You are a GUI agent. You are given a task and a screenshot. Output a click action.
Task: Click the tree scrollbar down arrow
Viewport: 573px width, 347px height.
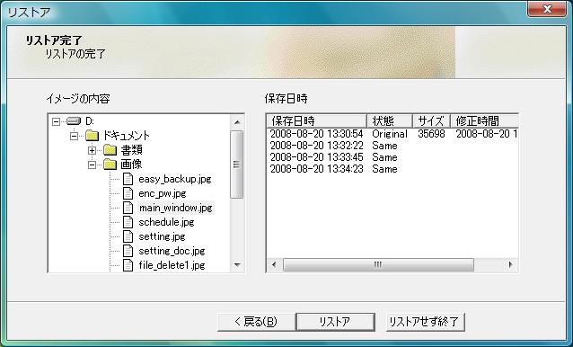(x=237, y=264)
